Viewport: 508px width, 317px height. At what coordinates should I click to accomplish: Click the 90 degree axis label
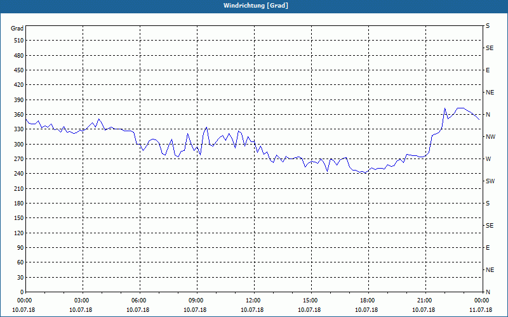point(20,248)
